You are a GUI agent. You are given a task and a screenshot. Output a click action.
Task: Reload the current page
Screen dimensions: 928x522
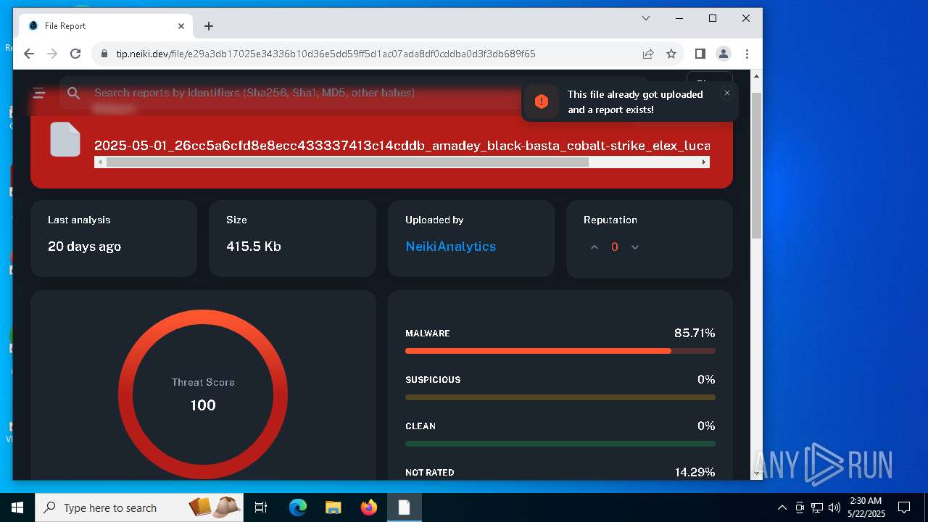pyautogui.click(x=75, y=54)
